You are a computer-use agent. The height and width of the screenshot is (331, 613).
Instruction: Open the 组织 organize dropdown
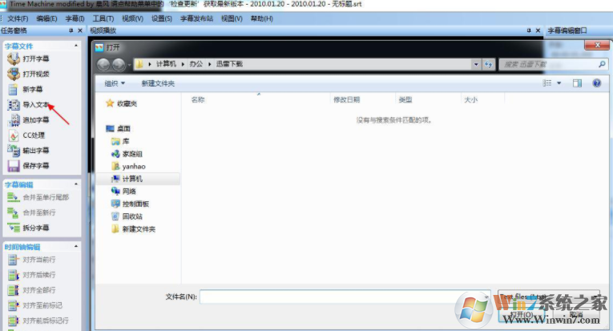coord(115,83)
